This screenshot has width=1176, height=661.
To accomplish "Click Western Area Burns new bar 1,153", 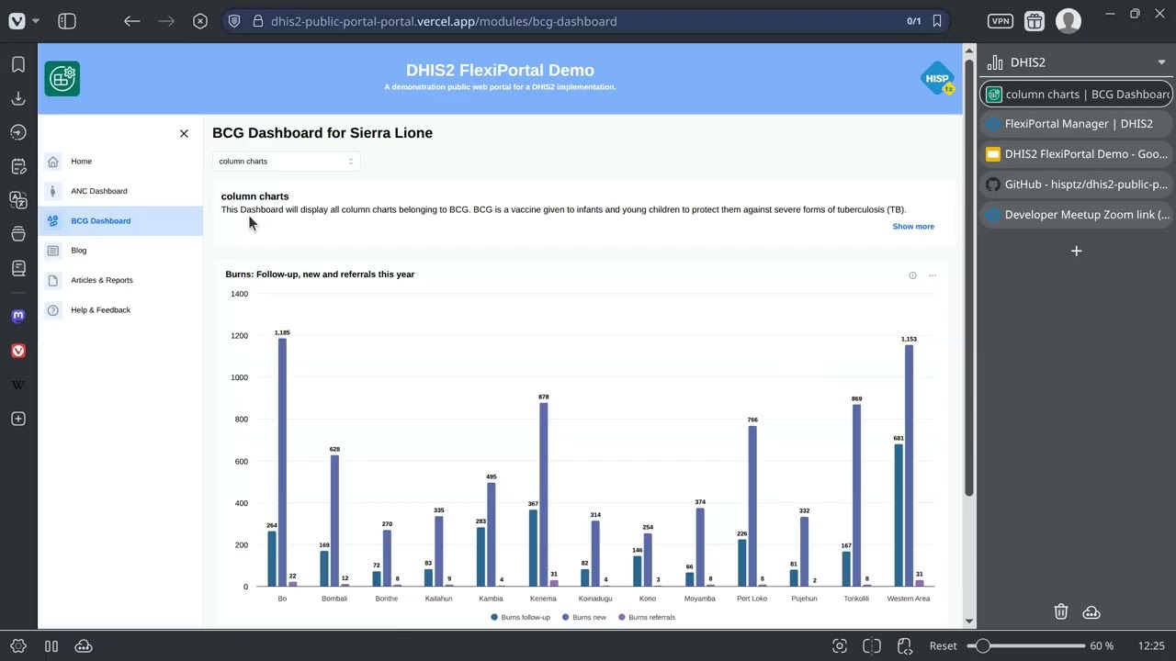I will point(909,465).
